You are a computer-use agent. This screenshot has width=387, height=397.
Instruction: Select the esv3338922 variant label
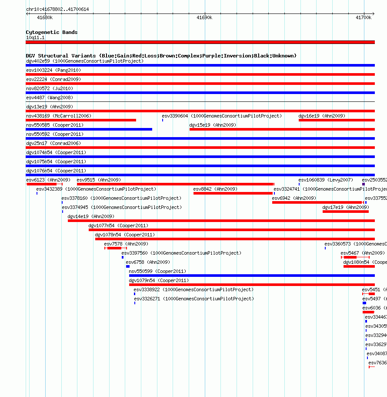click(193, 289)
